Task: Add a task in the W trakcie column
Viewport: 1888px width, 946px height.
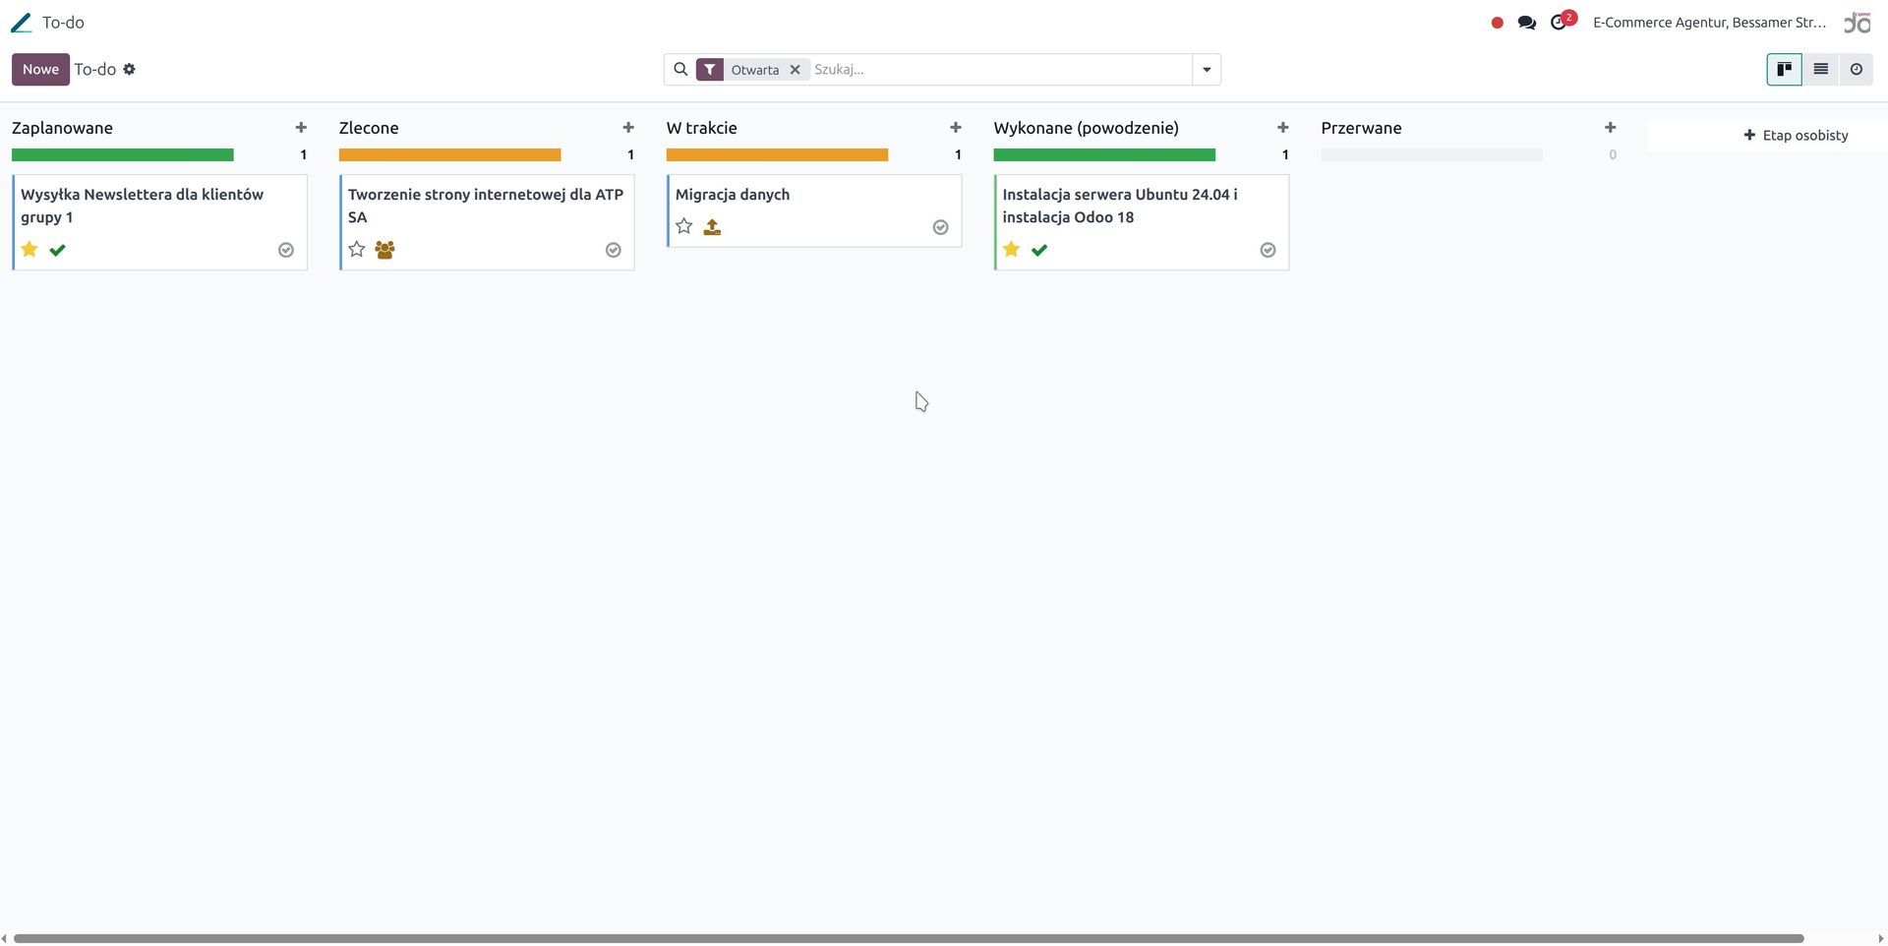Action: click(x=956, y=128)
